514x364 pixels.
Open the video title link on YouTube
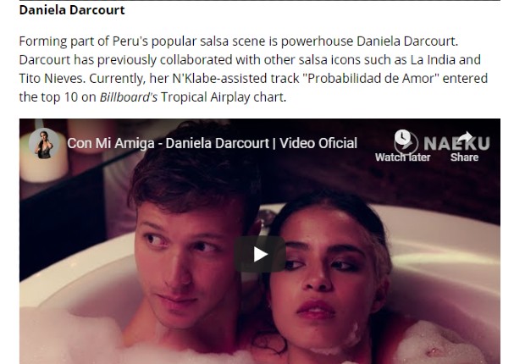(x=212, y=143)
